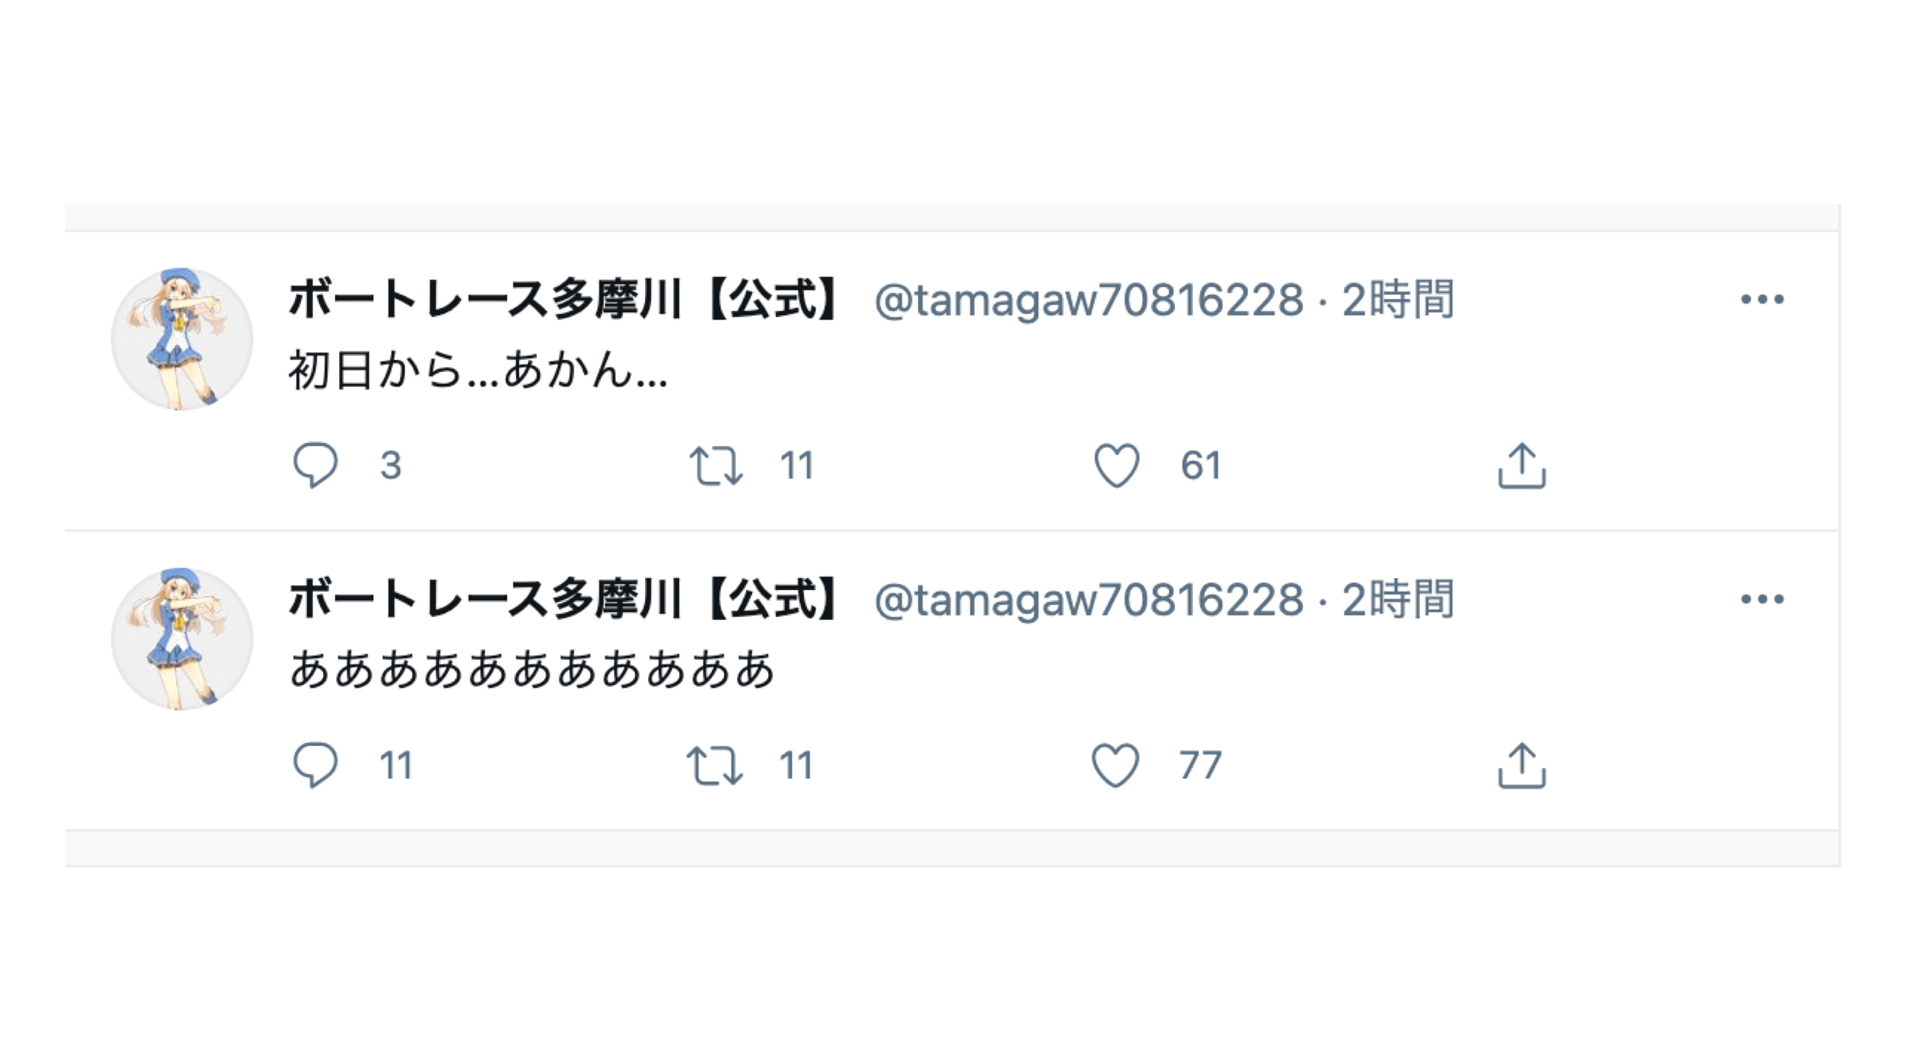Retweet the ああああああ tweet

click(x=715, y=765)
